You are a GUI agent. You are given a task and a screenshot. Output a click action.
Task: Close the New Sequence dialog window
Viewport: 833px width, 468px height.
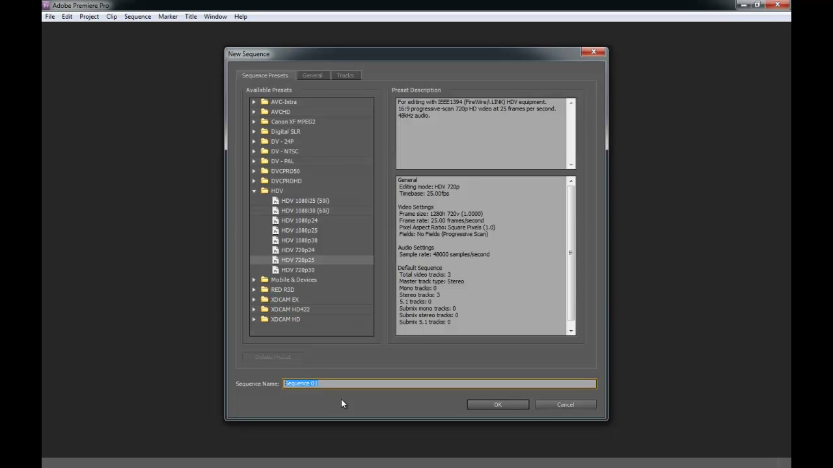594,52
